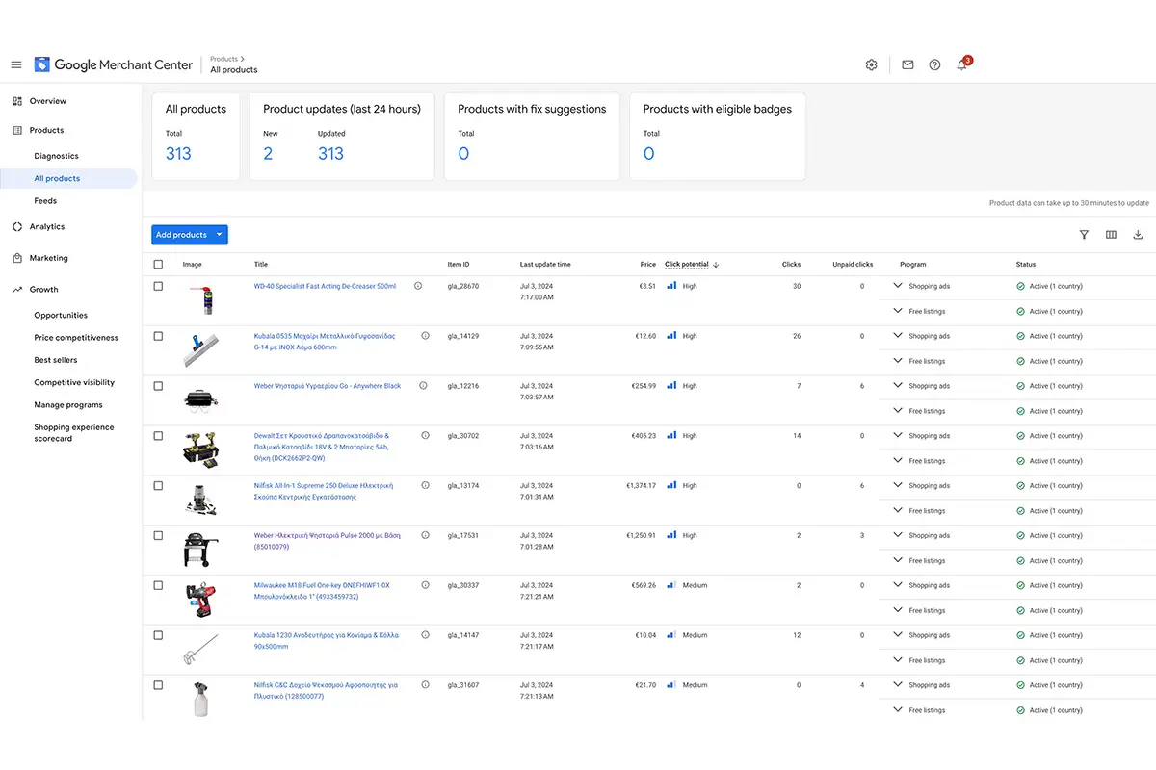Click High click potential bars for gla_28670
The image size is (1156, 770).
tap(672, 286)
